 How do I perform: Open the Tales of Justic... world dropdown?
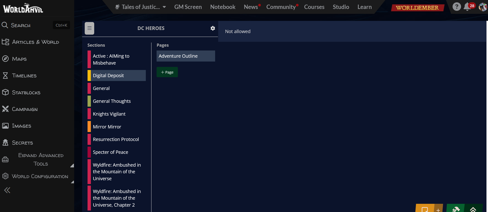click(x=140, y=7)
